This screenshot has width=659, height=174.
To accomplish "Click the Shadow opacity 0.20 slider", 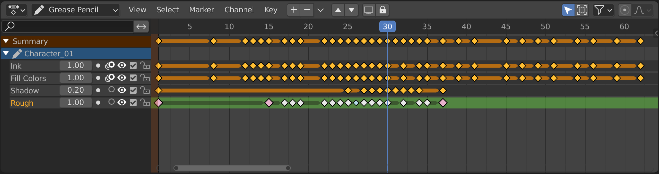I will pos(76,90).
